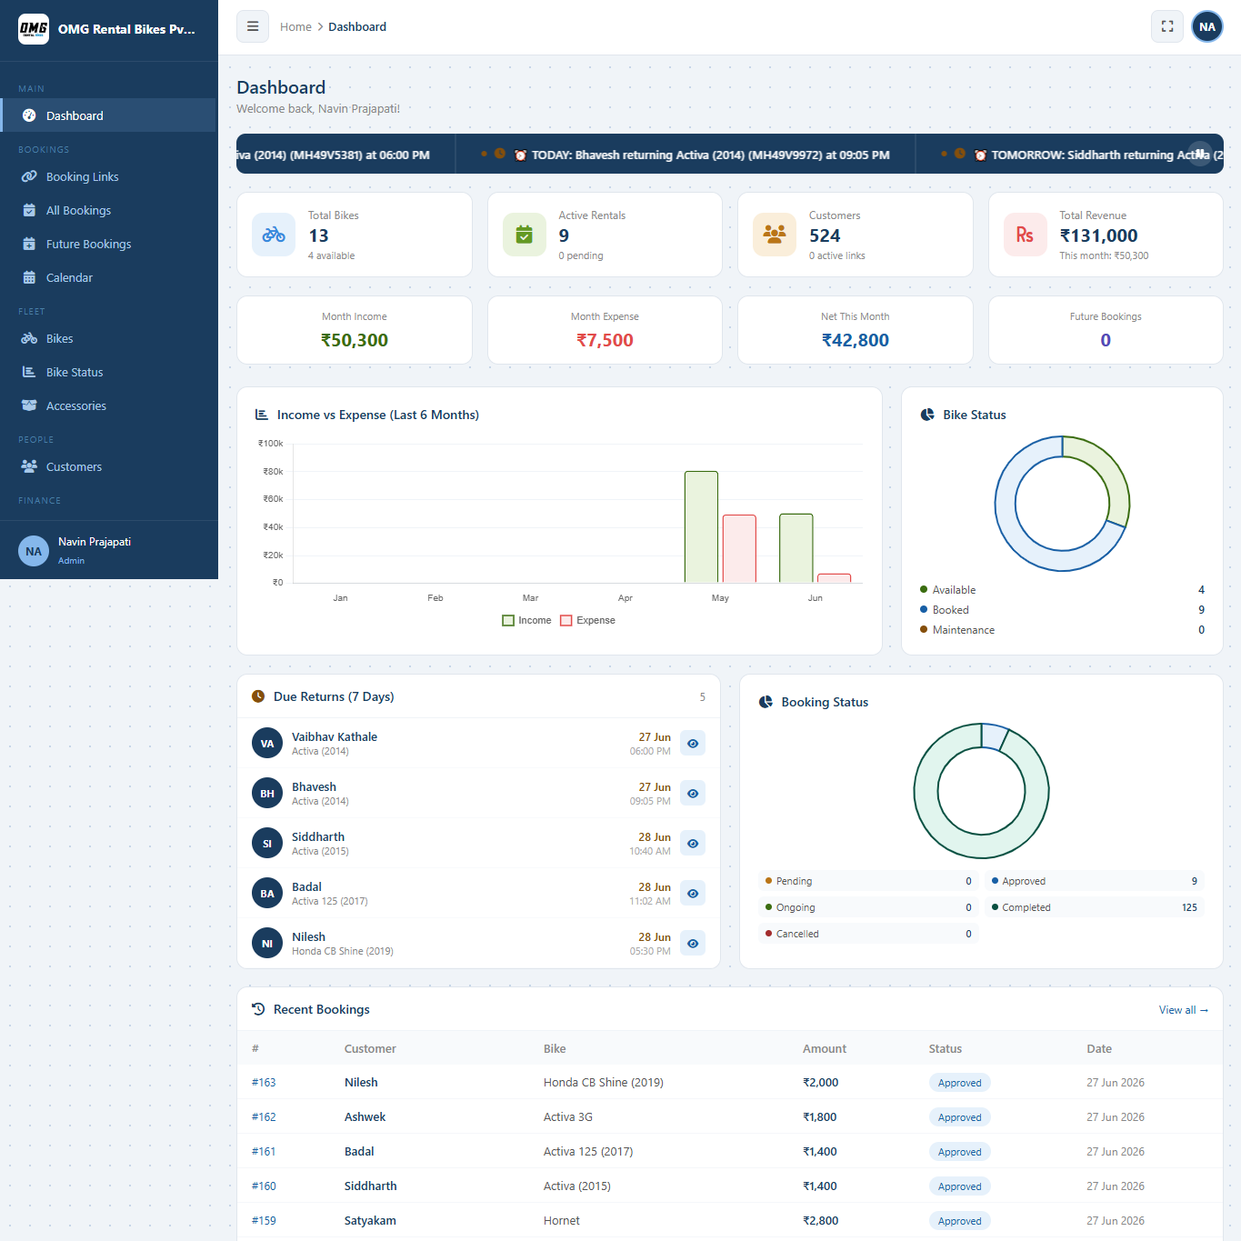This screenshot has width=1241, height=1241.
Task: Click Approved badge for Nilesh's booking
Action: (x=959, y=1083)
